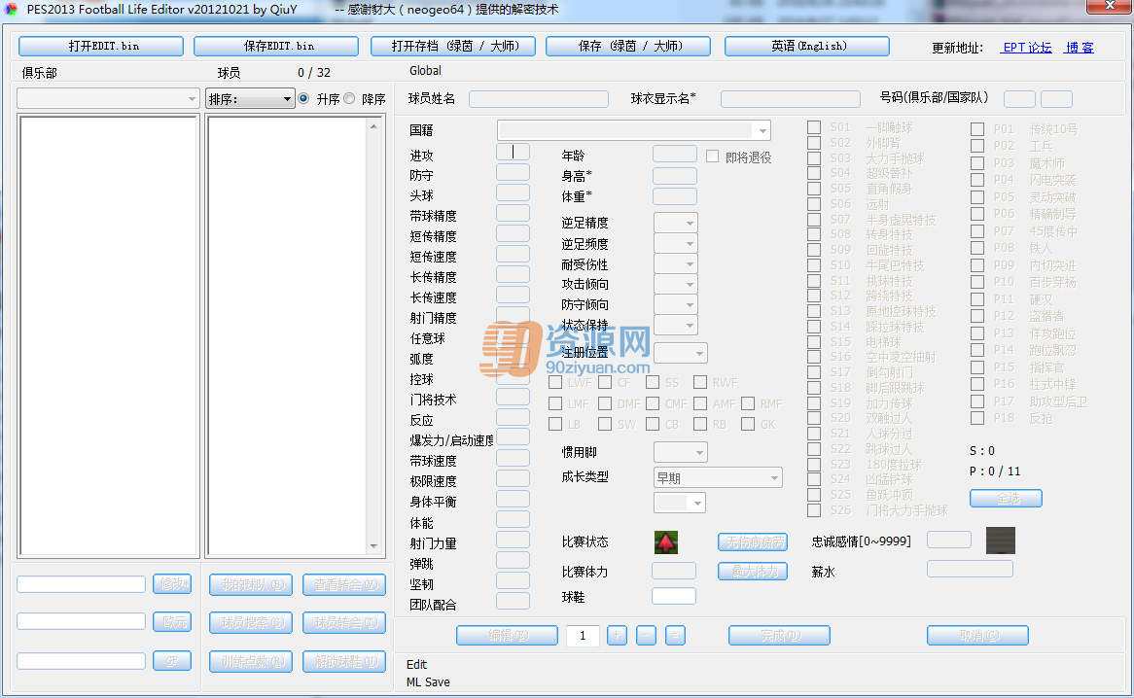The image size is (1134, 698).
Task: Click the 我的球队(B) button
Action: click(x=251, y=584)
